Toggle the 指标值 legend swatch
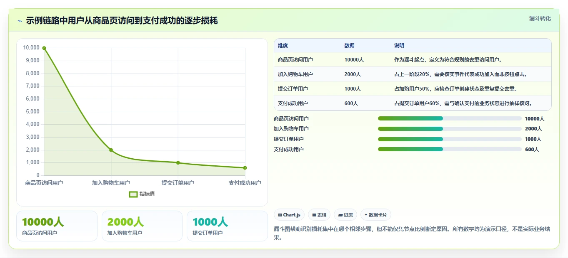568x258 pixels. [133, 194]
